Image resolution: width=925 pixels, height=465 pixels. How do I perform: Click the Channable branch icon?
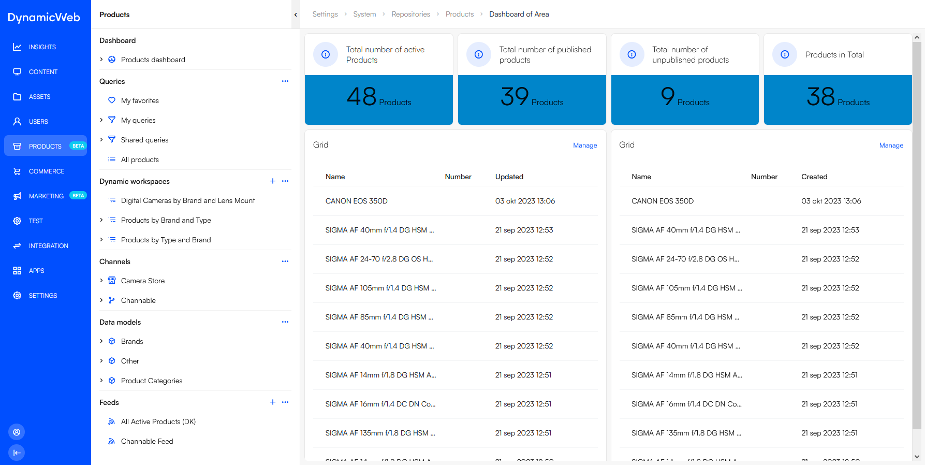pyautogui.click(x=112, y=300)
